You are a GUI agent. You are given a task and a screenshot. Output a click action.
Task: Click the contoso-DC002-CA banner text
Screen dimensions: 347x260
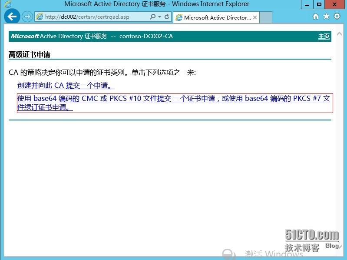[x=146, y=36]
